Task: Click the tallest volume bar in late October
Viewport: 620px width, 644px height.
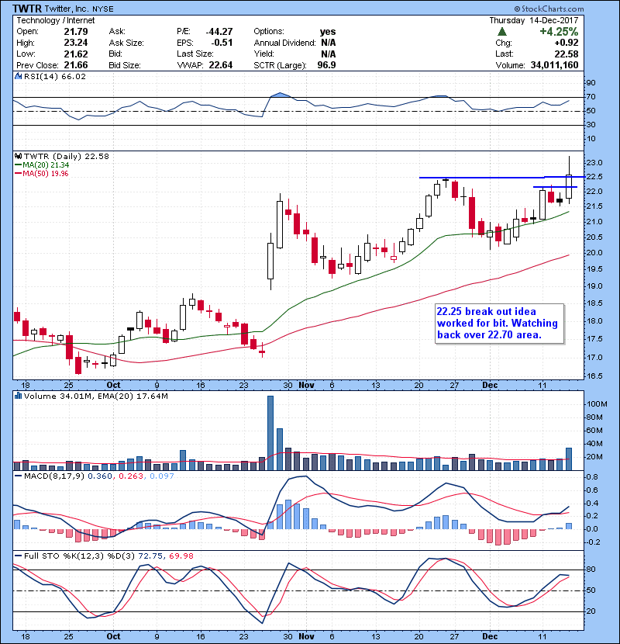Action: pyautogui.click(x=270, y=433)
